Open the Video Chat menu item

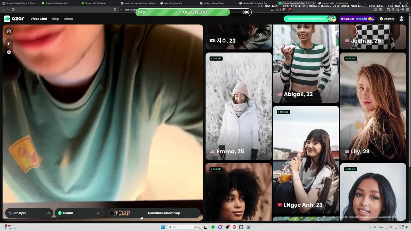39,19
